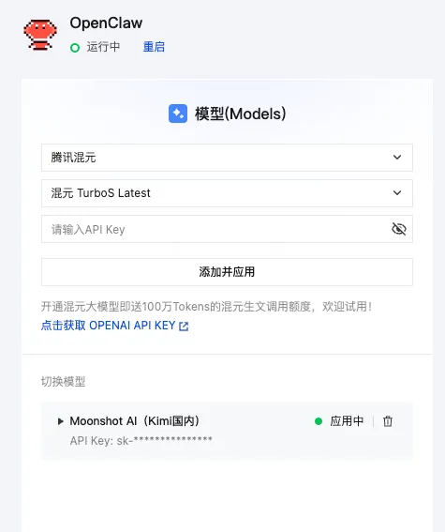445x532 pixels.
Task: Click the OpenClaw red lobster logo
Action: (x=40, y=36)
